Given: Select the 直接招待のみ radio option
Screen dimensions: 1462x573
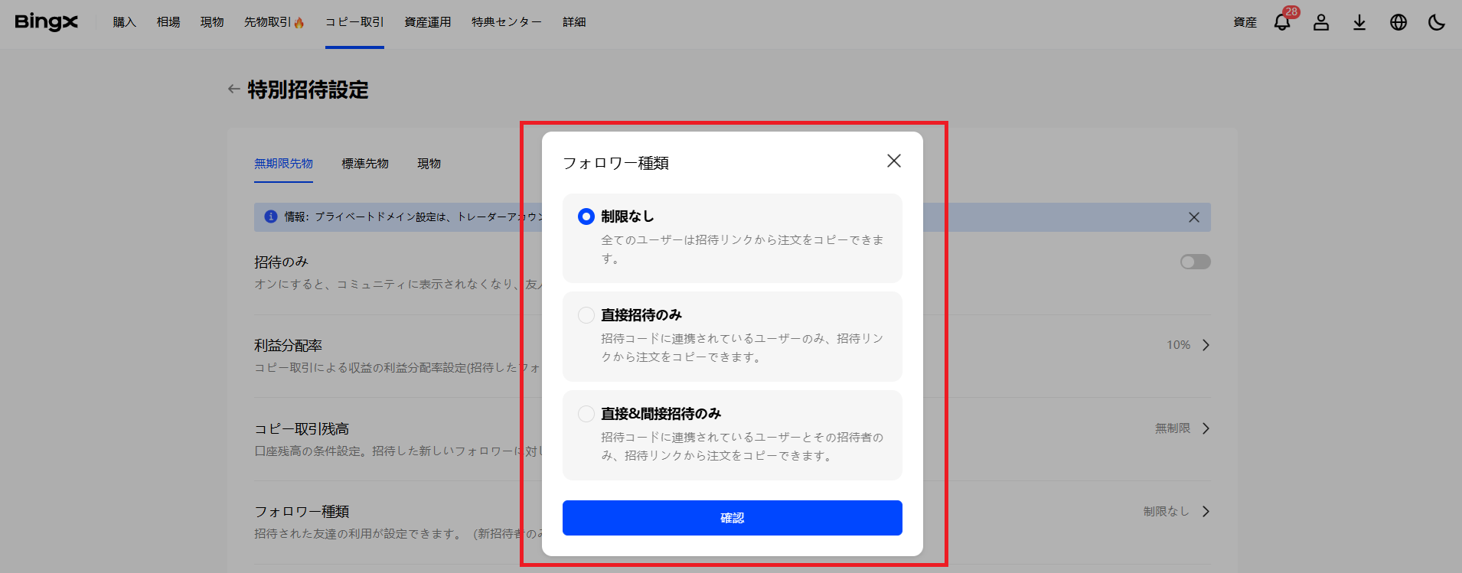Looking at the screenshot, I should [586, 315].
